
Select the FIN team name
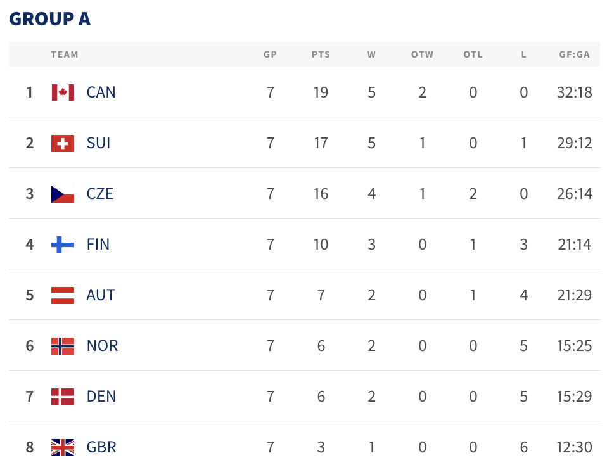tap(98, 245)
